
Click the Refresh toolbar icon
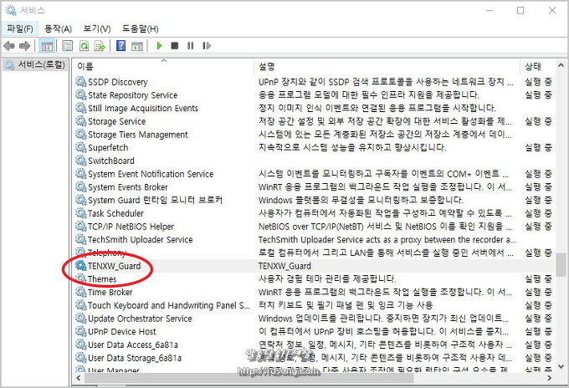(84, 46)
